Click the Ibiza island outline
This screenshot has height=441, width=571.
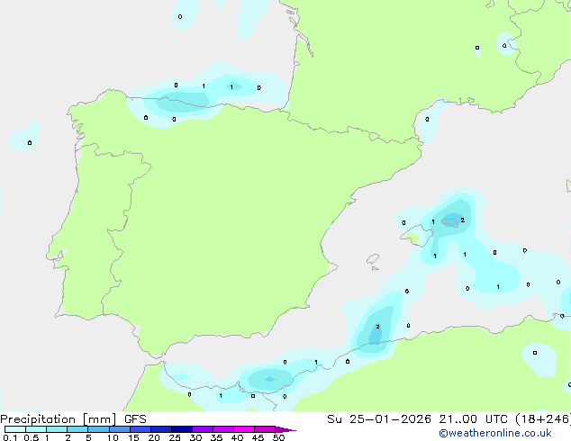click(373, 259)
